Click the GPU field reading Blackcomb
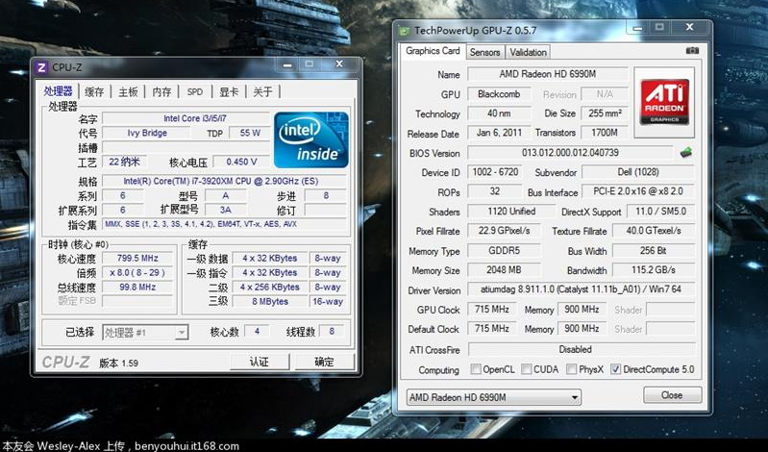 pyautogui.click(x=499, y=94)
